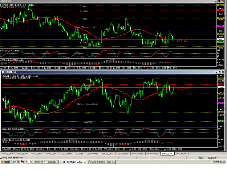Launch Firefox from quick launch
The image size is (227, 181).
(x=18, y=162)
